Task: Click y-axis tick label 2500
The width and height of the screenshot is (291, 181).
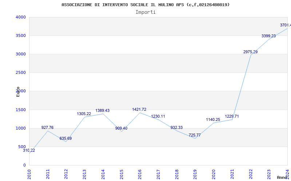Action: coord(21,73)
